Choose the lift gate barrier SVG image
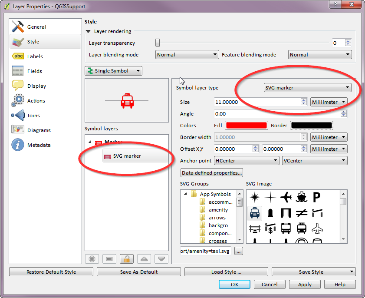Image resolution: width=365 pixels, height=298 pixels. [x=317, y=213]
